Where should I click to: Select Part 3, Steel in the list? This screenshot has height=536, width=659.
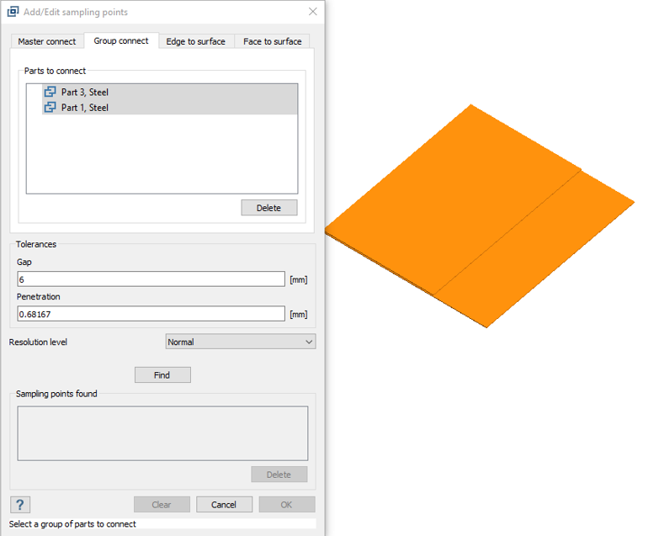tap(85, 92)
